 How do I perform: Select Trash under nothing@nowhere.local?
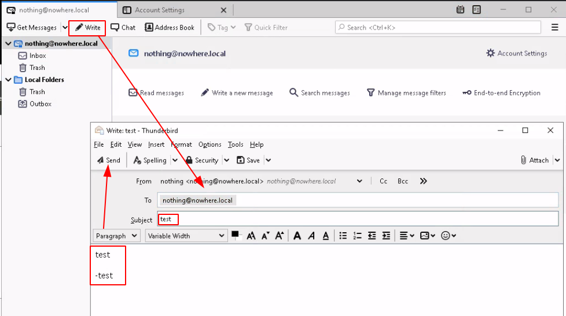(x=37, y=68)
